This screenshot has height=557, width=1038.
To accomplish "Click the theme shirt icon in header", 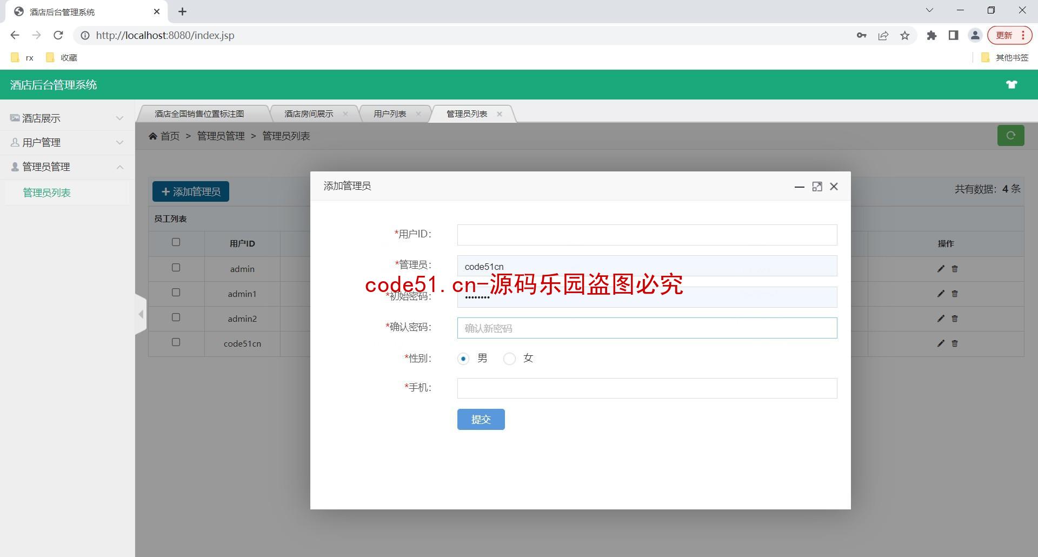I will [x=1011, y=84].
